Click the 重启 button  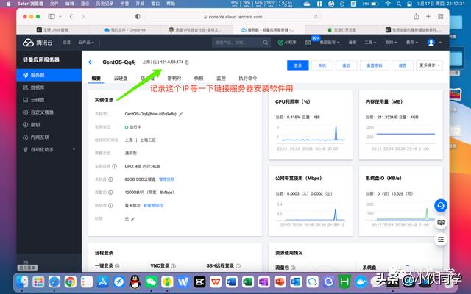coord(347,65)
